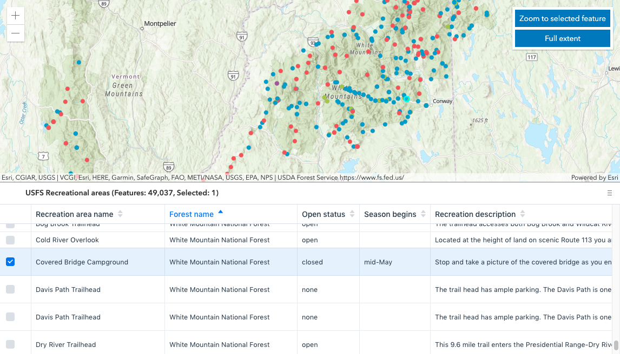Zoom in on the map with plus button
Viewport: 620px width, 354px height.
16,16
